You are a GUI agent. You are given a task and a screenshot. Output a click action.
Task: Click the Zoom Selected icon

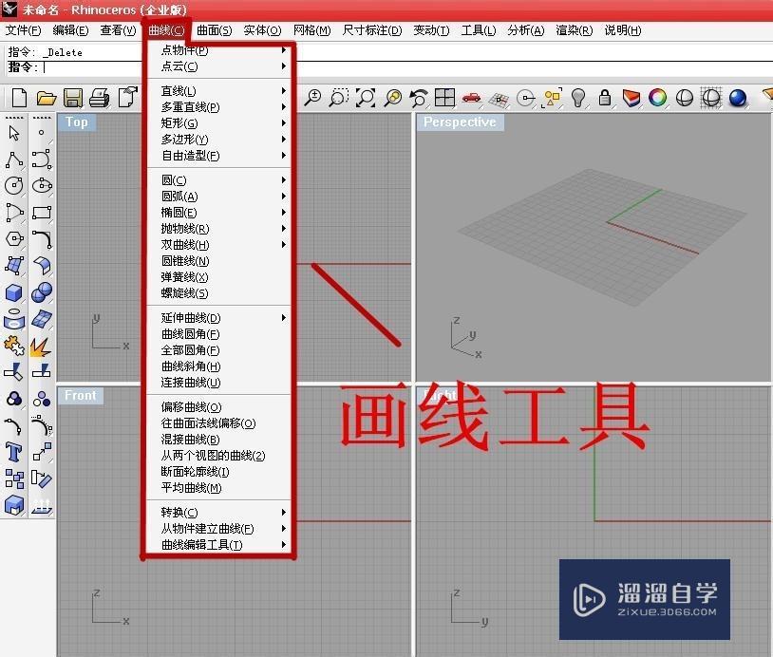click(393, 98)
